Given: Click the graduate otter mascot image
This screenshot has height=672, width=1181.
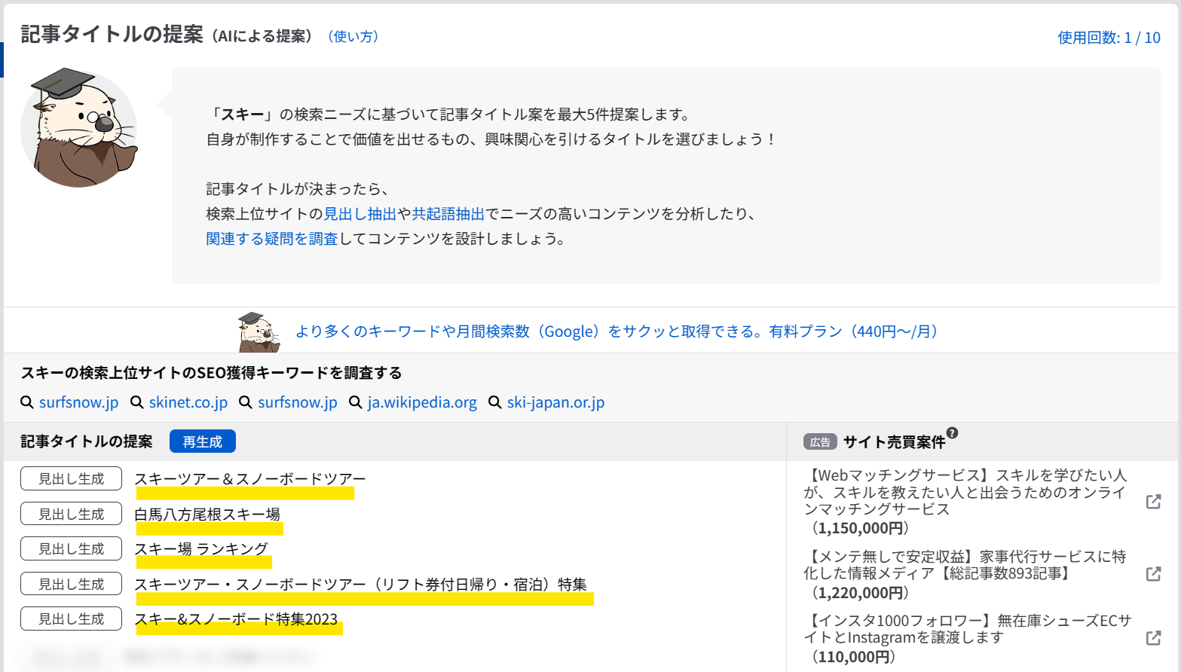Looking at the screenshot, I should (x=79, y=128).
